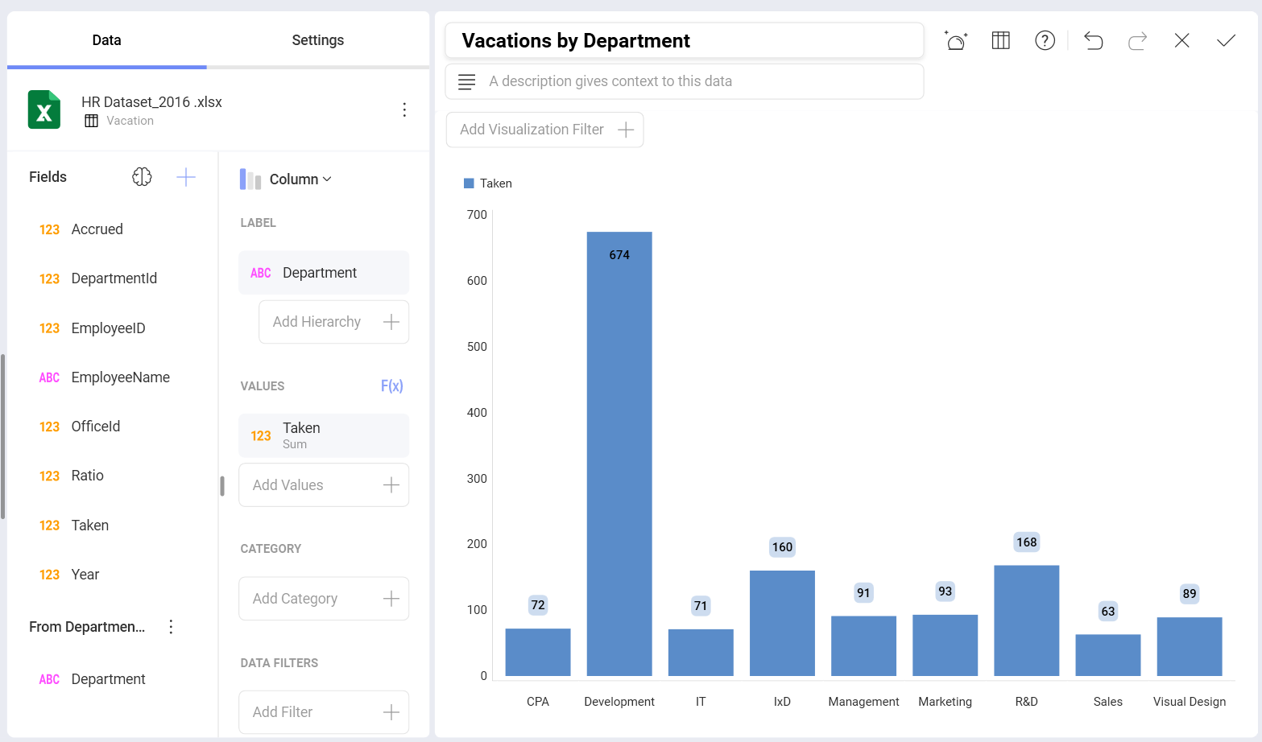Open the Fields brain (ML) icon

coord(142,177)
